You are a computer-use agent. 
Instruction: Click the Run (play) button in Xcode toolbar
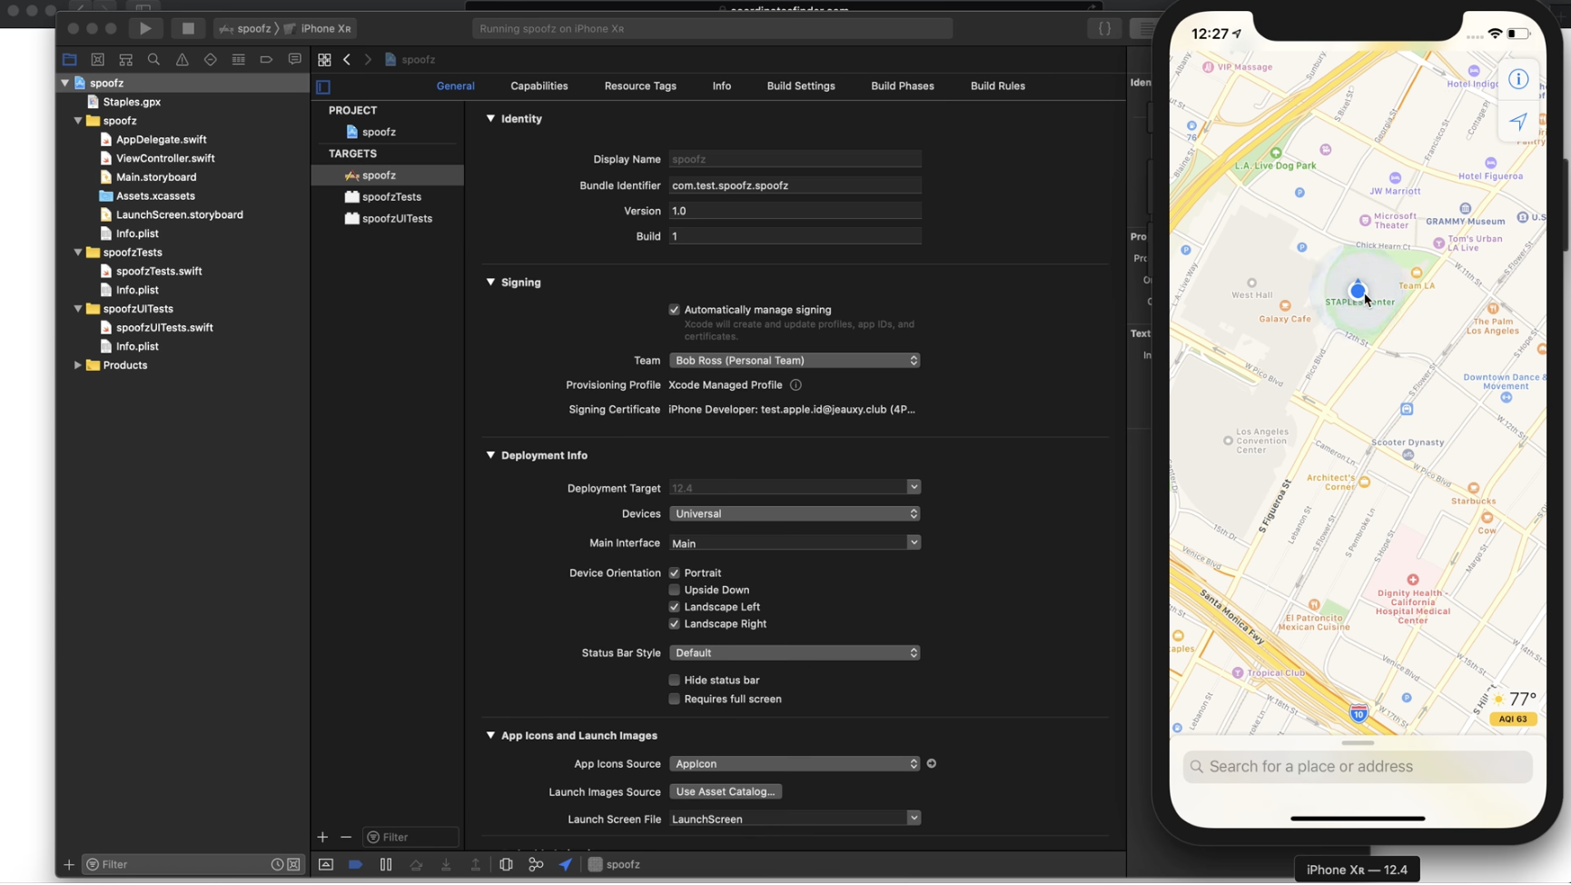click(x=145, y=28)
